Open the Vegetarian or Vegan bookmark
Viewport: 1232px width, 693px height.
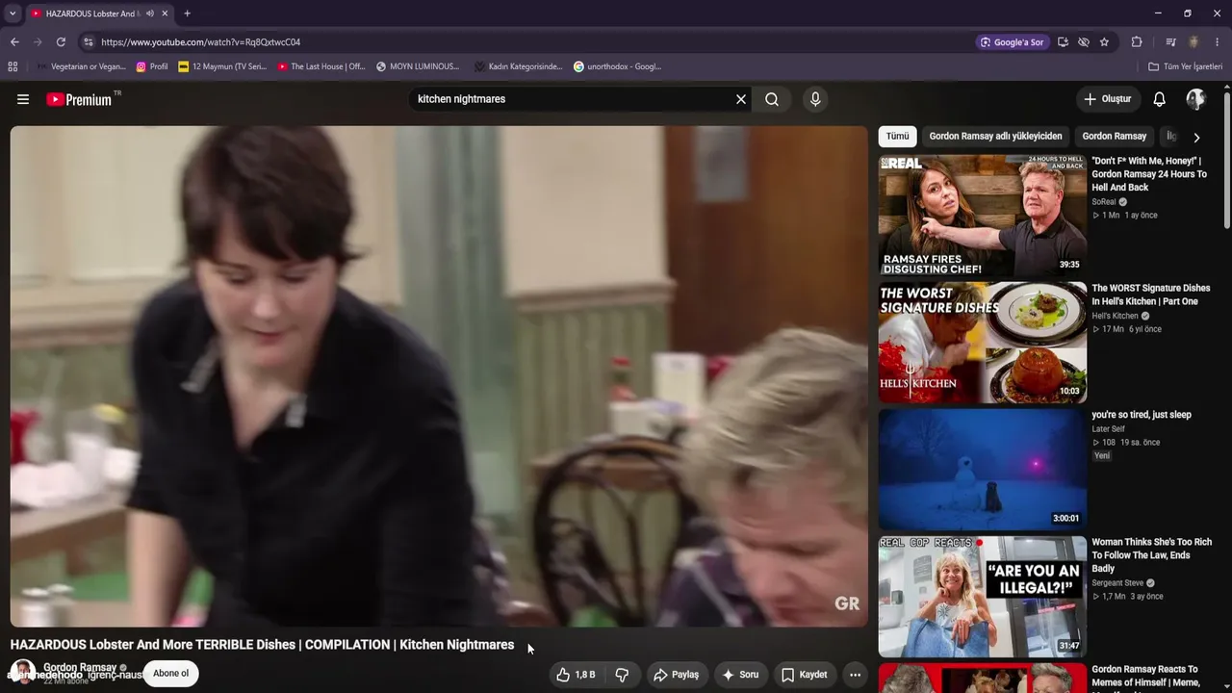tap(81, 66)
